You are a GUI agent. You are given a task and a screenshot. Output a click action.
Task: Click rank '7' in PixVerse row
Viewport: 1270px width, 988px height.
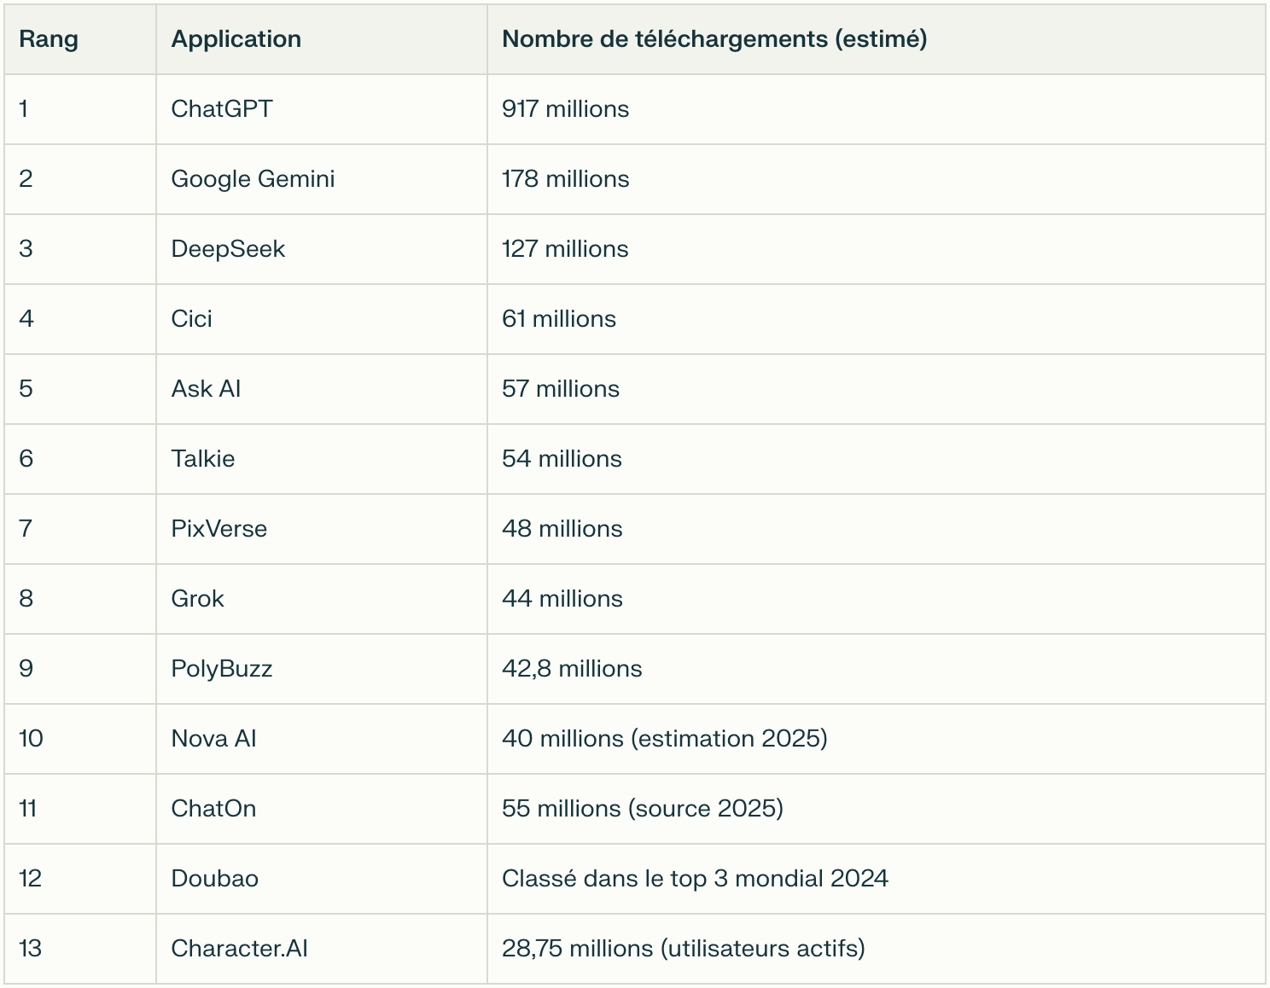(26, 529)
